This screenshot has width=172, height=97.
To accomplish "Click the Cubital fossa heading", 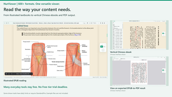I will point(22,26).
